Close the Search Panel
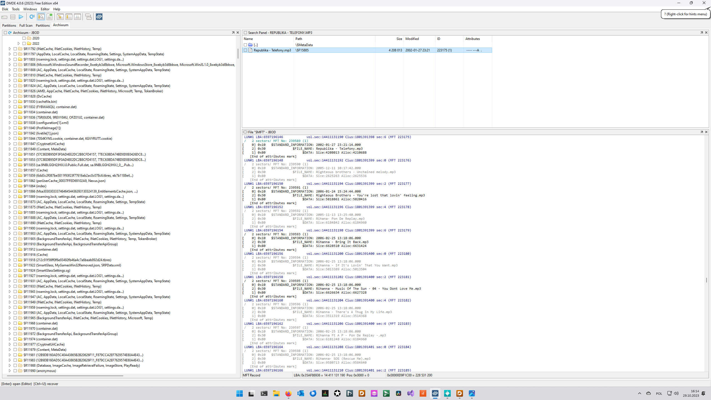The height and width of the screenshot is (400, 711). [706, 32]
